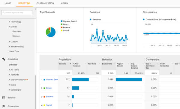Click Social yellow legend swatch

[x=61, y=30]
